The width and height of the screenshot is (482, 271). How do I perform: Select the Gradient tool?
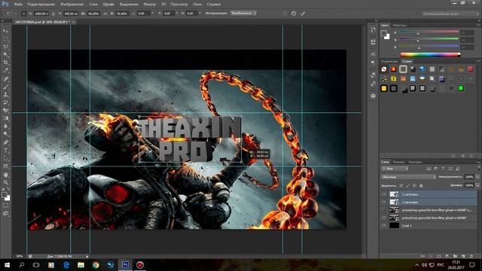5,118
